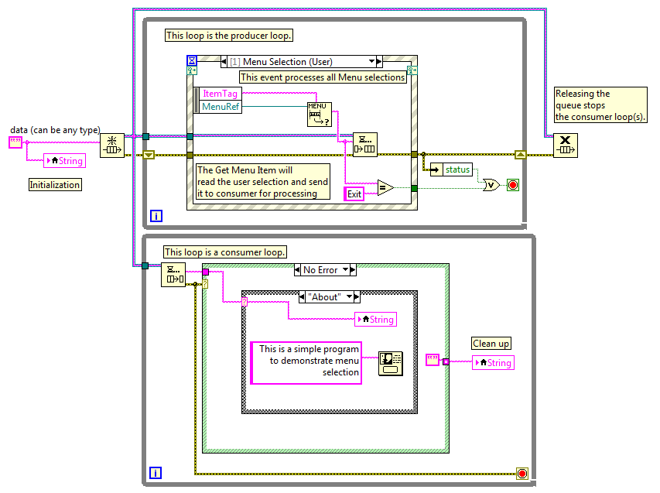
Task: Click the Get Menu Selection node
Action: (x=320, y=115)
